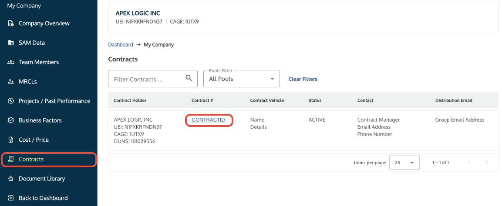This screenshot has height=206, width=502.
Task: Click the Status column header
Action: [x=315, y=100]
